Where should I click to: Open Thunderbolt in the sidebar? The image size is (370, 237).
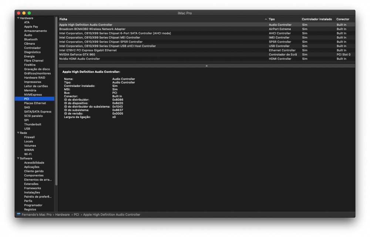(33, 124)
